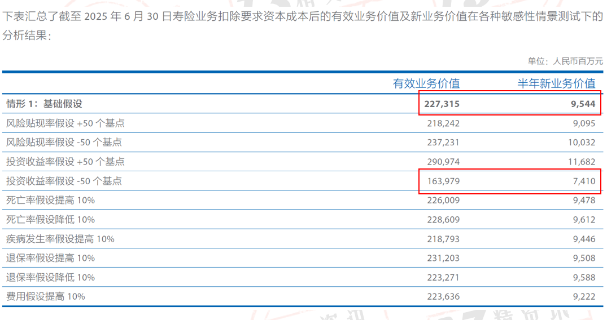Select the 情形 1：基础假设 row label

(x=44, y=104)
